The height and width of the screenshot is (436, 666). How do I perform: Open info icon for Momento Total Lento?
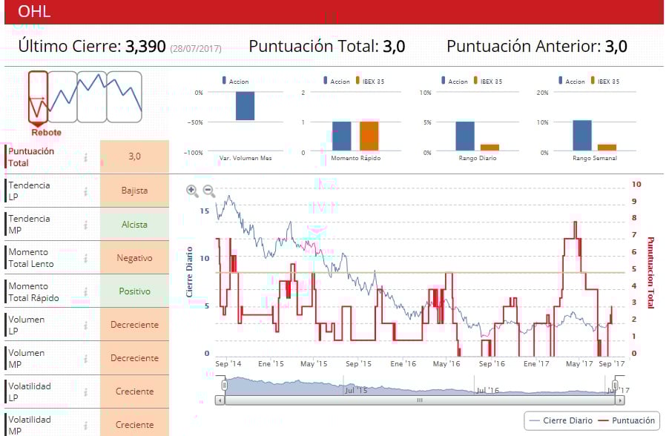click(x=85, y=258)
